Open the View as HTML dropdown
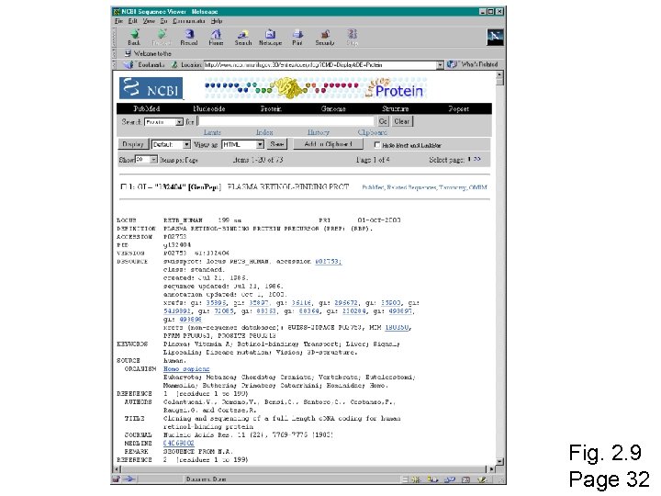This screenshot has width=661, height=496. pyautogui.click(x=242, y=145)
